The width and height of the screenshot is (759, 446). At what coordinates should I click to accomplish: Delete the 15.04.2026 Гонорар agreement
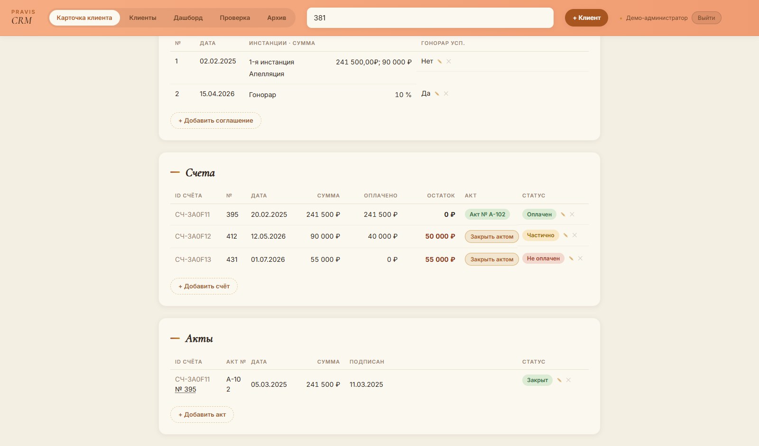446,94
